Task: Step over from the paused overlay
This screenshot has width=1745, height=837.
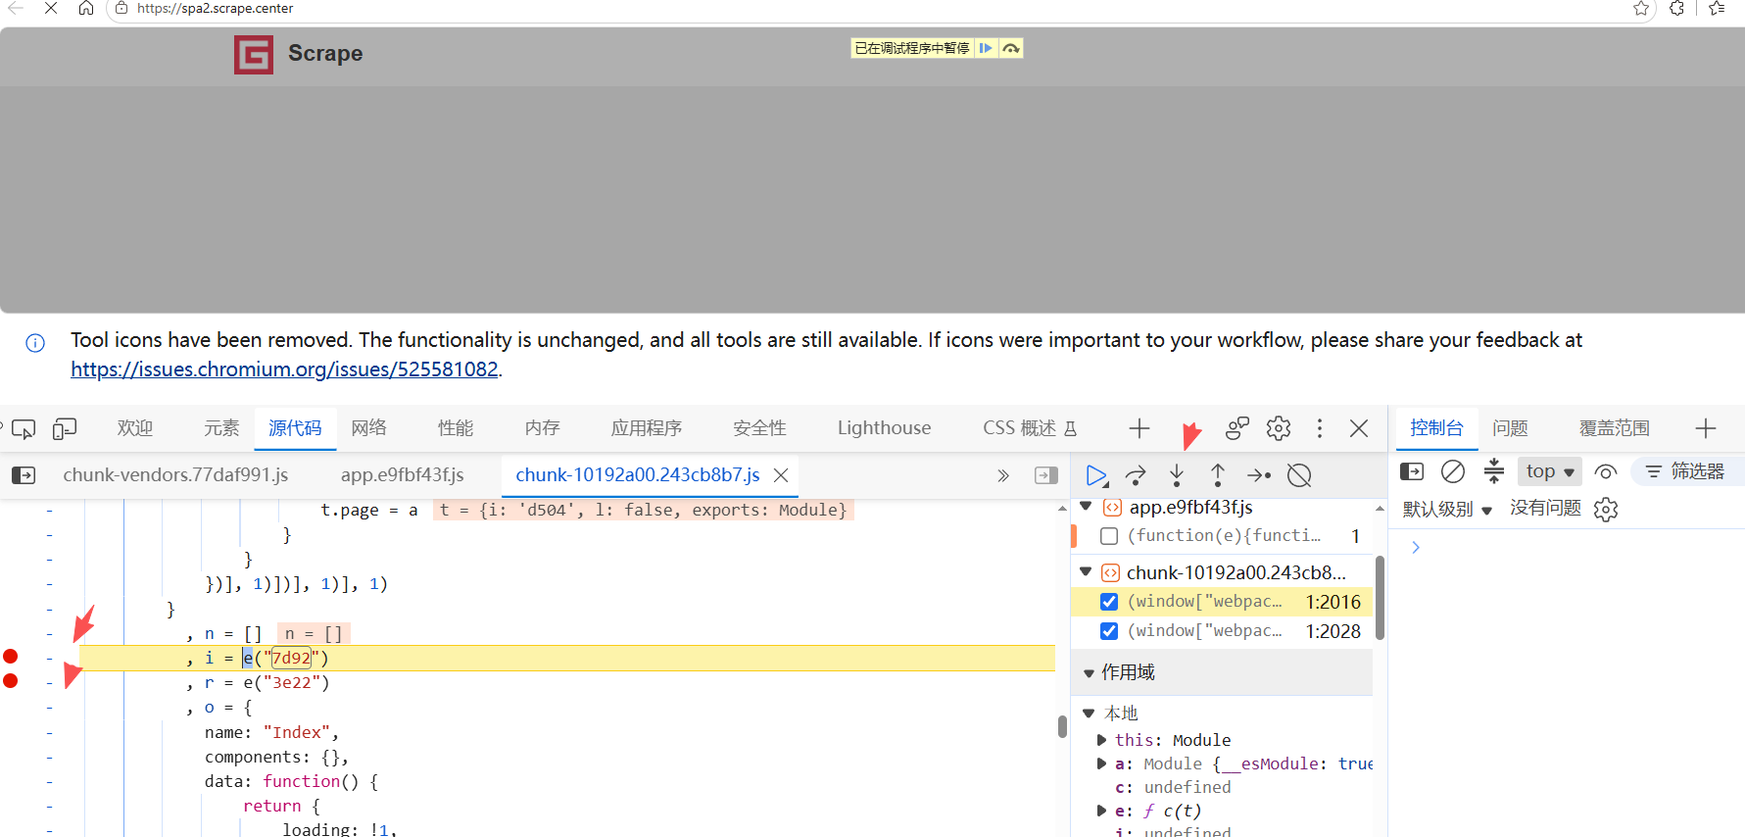Action: pos(1011,48)
